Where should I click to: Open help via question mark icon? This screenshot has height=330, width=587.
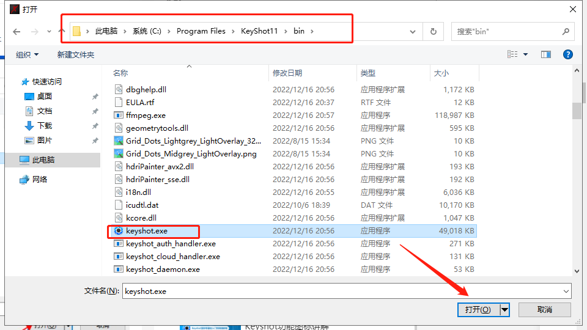(568, 54)
